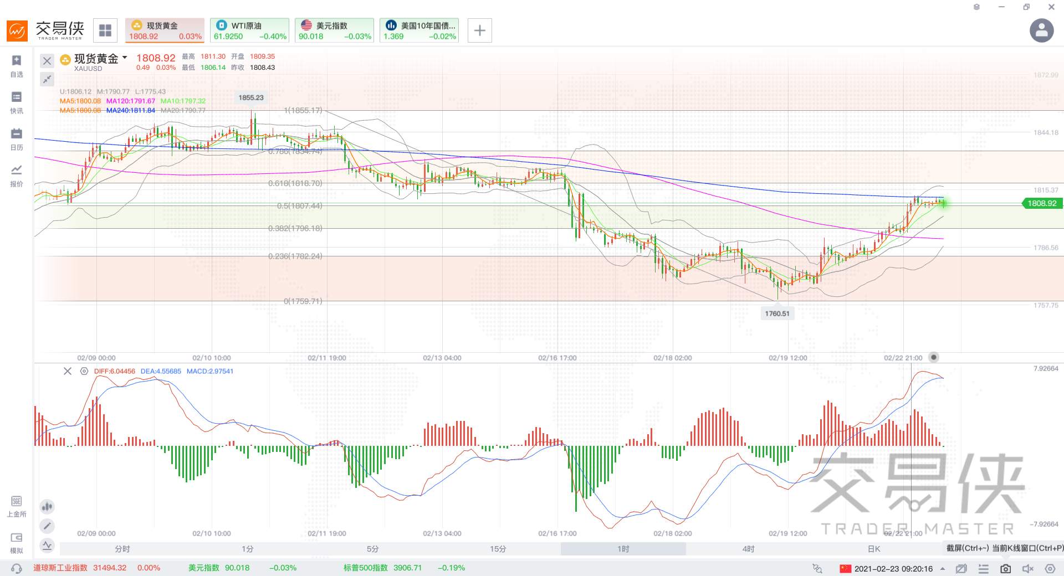Click the timeline end marker dot
The height and width of the screenshot is (576, 1064).
click(x=934, y=357)
